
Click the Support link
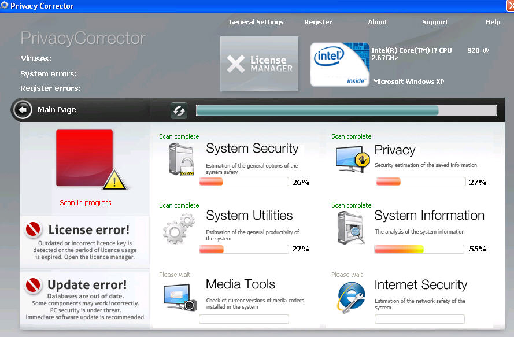coord(435,22)
